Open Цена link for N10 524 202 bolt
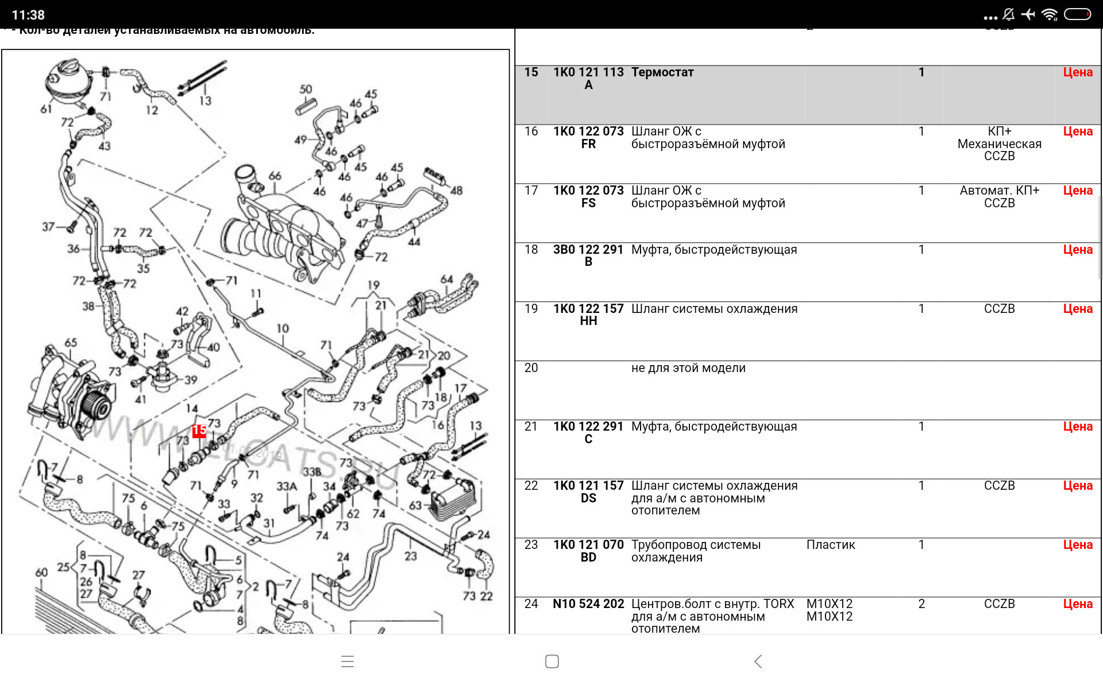Screen dimensions: 1103x689 1078,604
